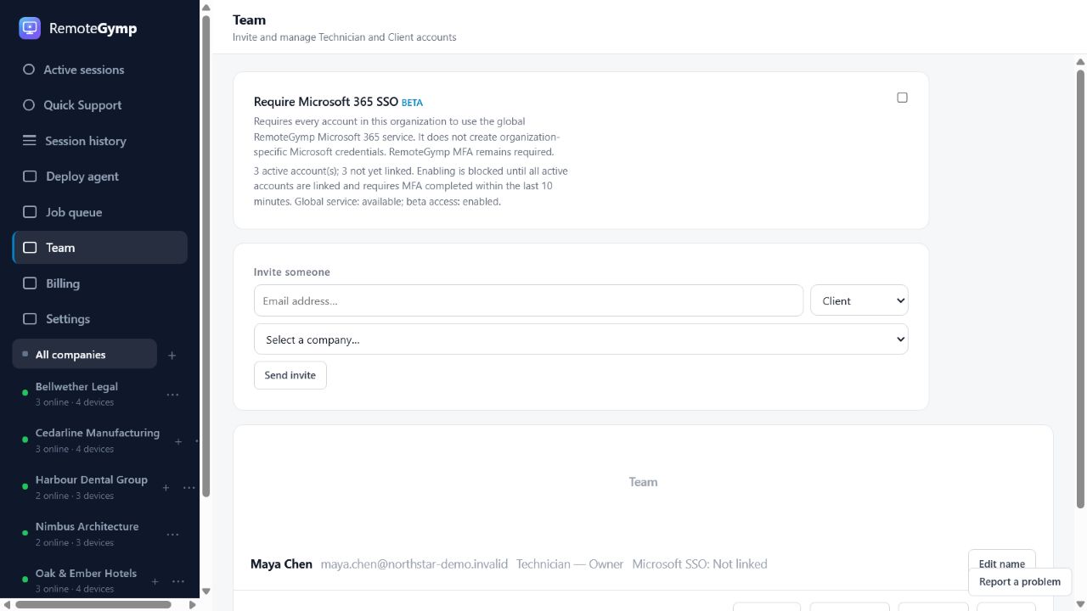Click maya.chen@northstar-demo.invalid email text
The height and width of the screenshot is (611, 1087).
[414, 563]
